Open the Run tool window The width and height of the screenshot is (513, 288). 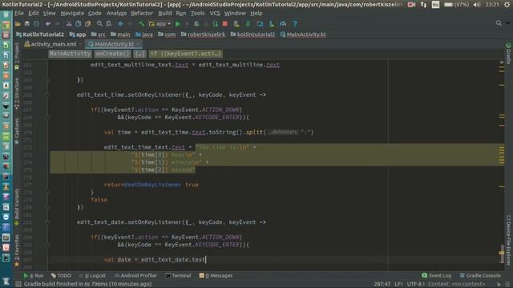[34, 275]
